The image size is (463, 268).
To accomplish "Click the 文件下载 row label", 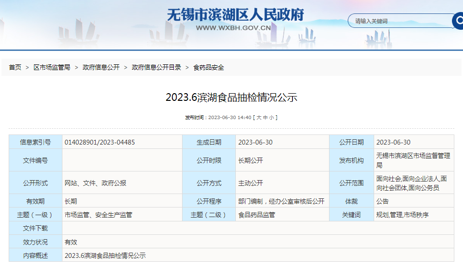I will pos(36,228).
